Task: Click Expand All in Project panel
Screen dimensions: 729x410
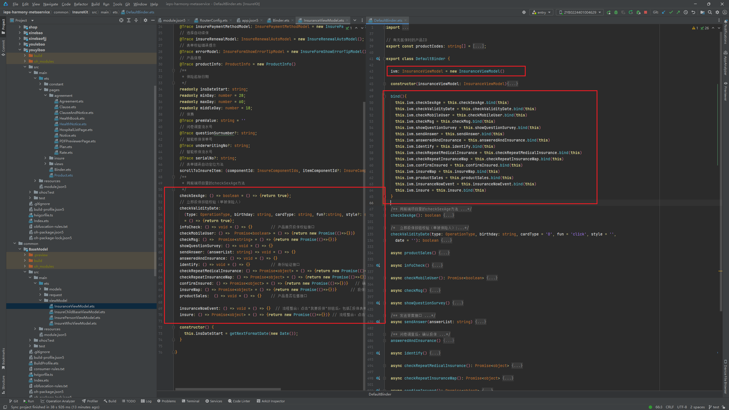Action: tap(129, 20)
